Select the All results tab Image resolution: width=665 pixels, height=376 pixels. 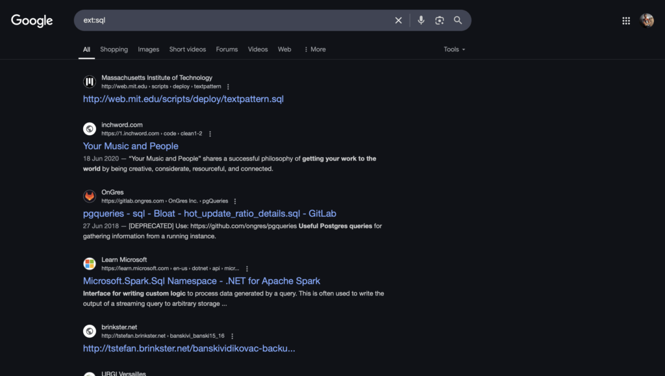pyautogui.click(x=86, y=49)
